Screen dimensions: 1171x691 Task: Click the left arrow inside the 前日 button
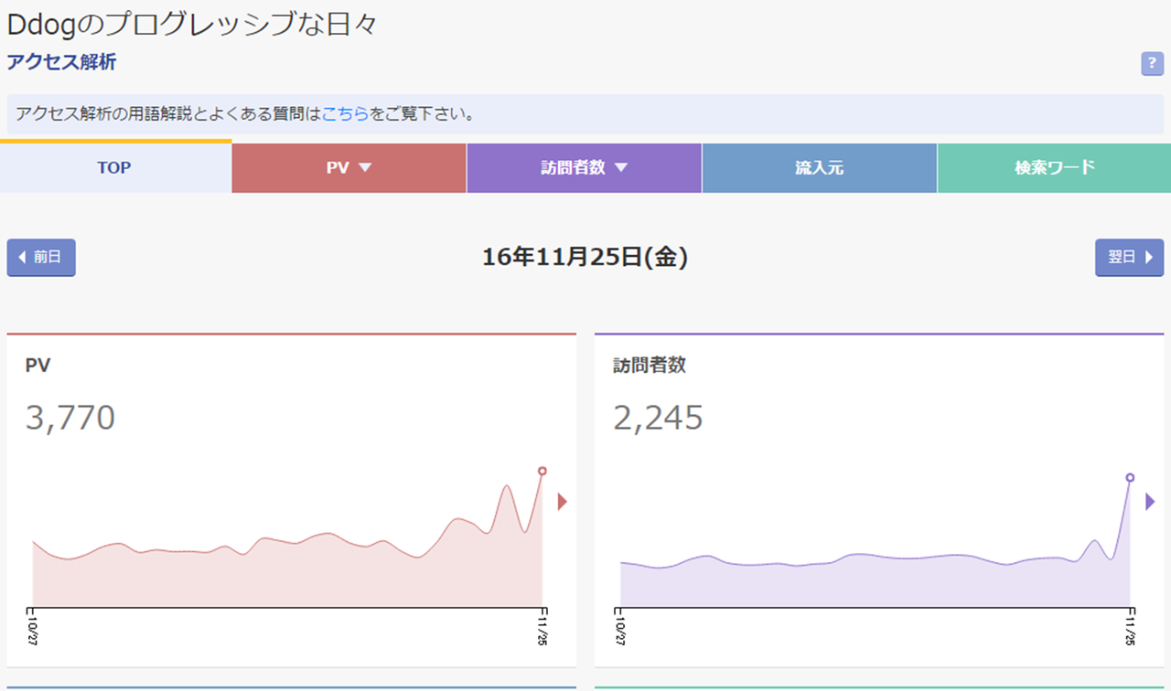21,257
